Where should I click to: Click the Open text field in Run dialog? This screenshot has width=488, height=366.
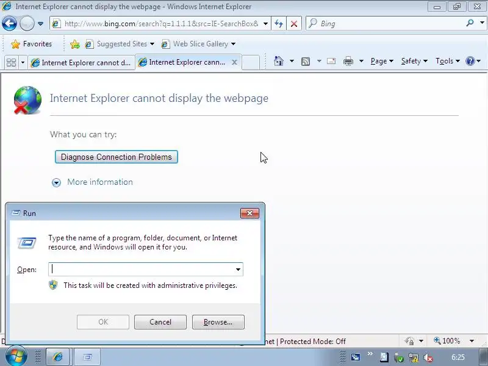tap(141, 269)
